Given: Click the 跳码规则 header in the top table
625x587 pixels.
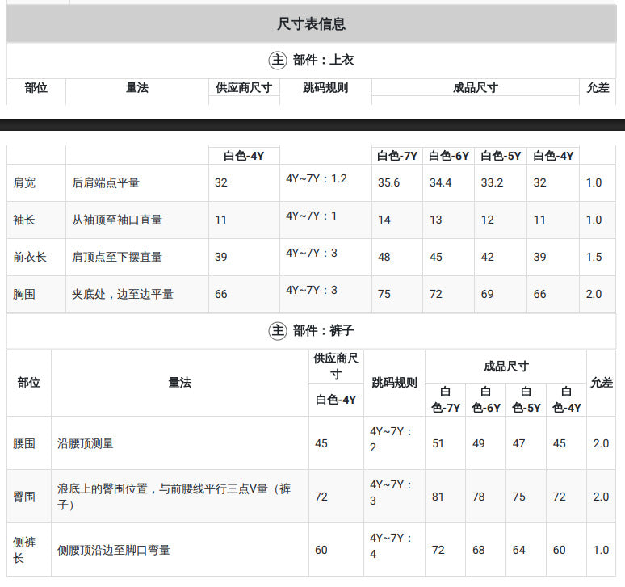Looking at the screenshot, I should click(x=325, y=88).
